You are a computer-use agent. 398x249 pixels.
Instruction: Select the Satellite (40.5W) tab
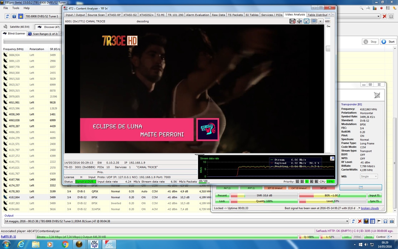[17, 27]
